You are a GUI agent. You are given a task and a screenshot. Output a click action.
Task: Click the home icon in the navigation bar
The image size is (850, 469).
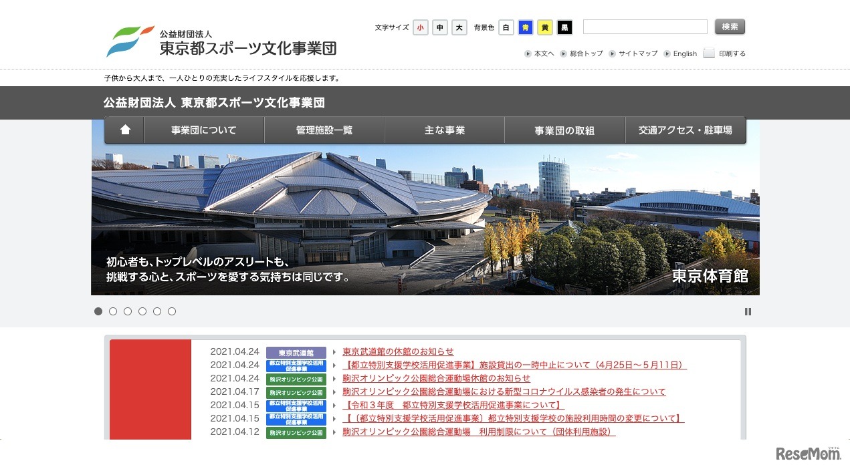point(124,130)
